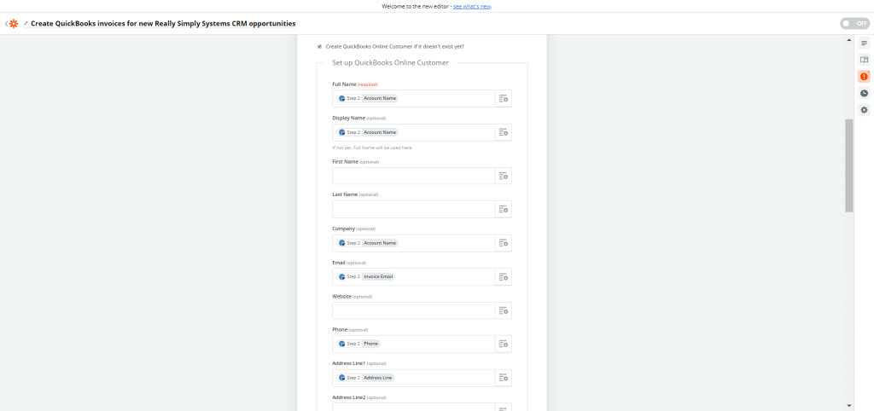Toggle the Zap ON/OFF switch
The height and width of the screenshot is (411, 874).
[854, 23]
